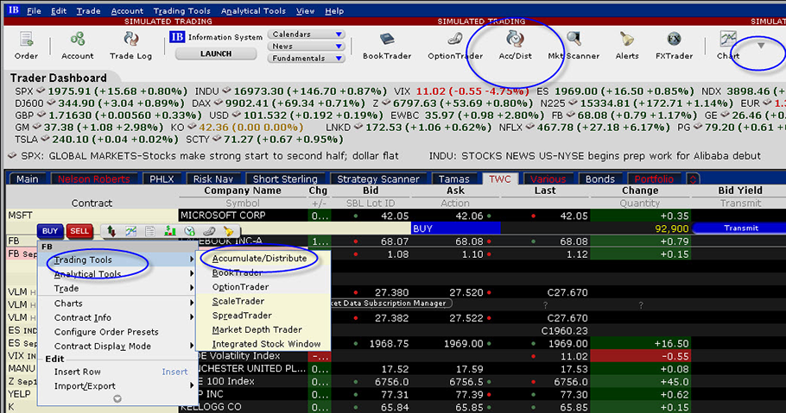Click the news ticker diamond icon before SPX headline
The image size is (786, 413).
point(13,156)
